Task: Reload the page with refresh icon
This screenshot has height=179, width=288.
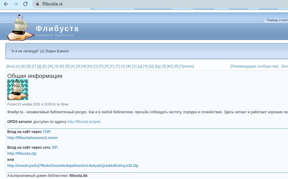Action: [x=25, y=4]
